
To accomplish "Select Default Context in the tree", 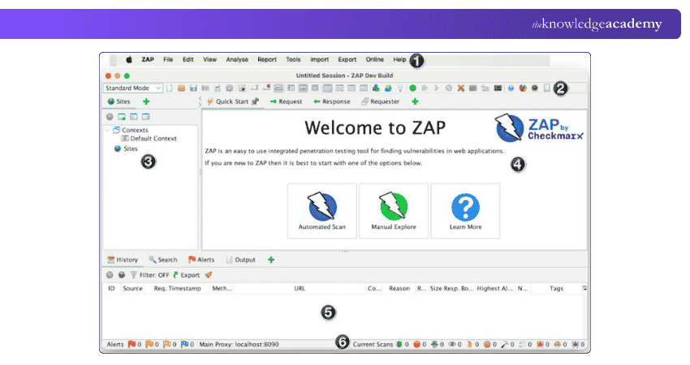I will [149, 138].
